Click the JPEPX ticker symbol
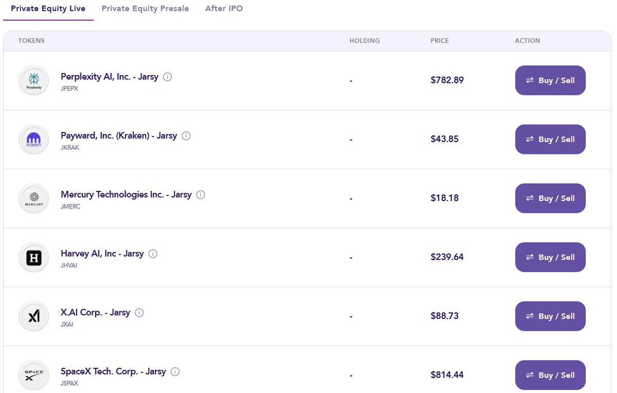617x393 pixels. click(x=69, y=88)
